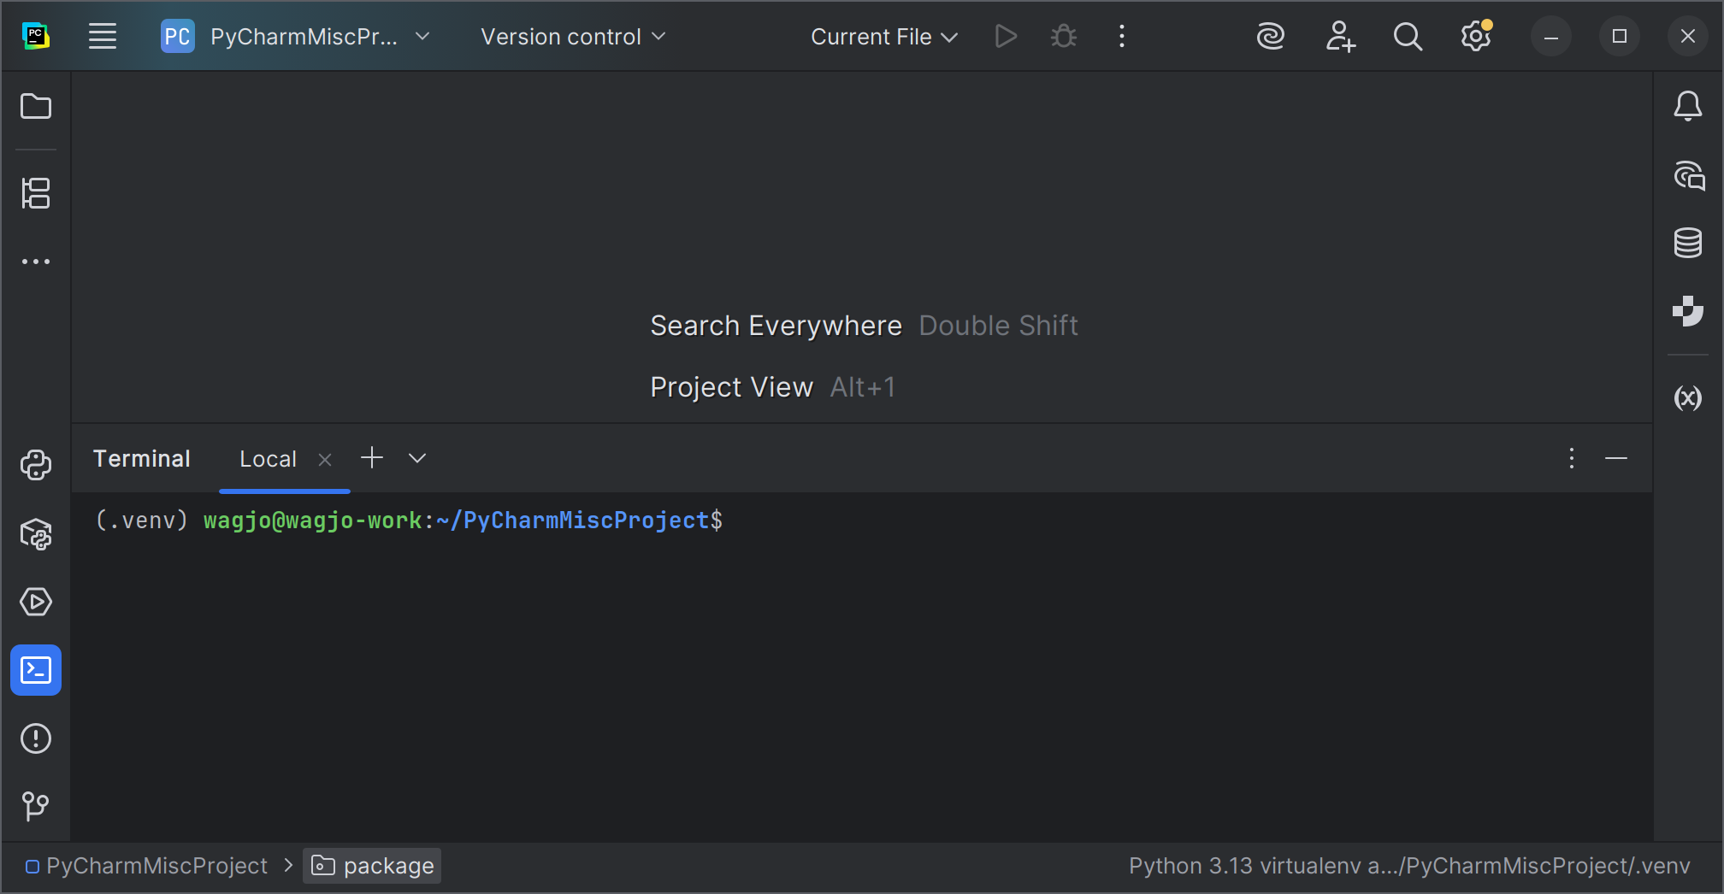The image size is (1724, 894).
Task: Close the Local terminal tab
Action: pyautogui.click(x=325, y=460)
